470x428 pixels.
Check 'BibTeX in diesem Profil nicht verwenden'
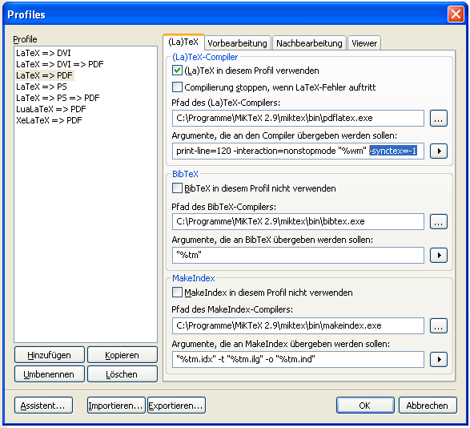177,188
